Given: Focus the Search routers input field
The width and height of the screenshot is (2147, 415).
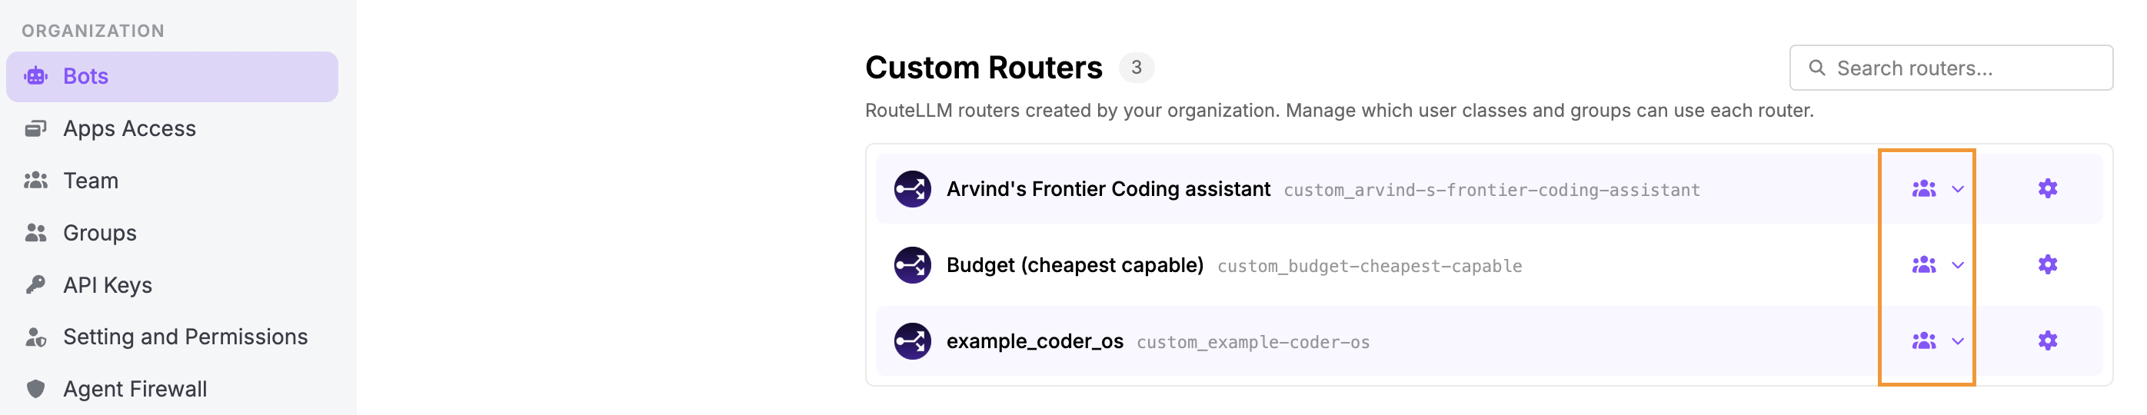Looking at the screenshot, I should 1950,68.
